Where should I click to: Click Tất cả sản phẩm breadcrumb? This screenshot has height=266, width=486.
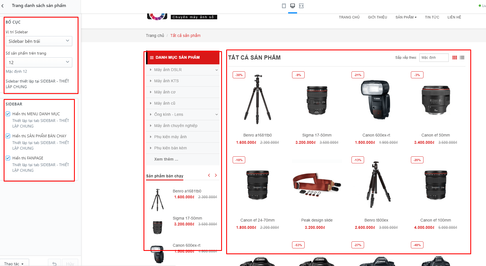[185, 36]
